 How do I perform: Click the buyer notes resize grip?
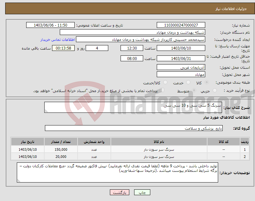(x=19, y=181)
